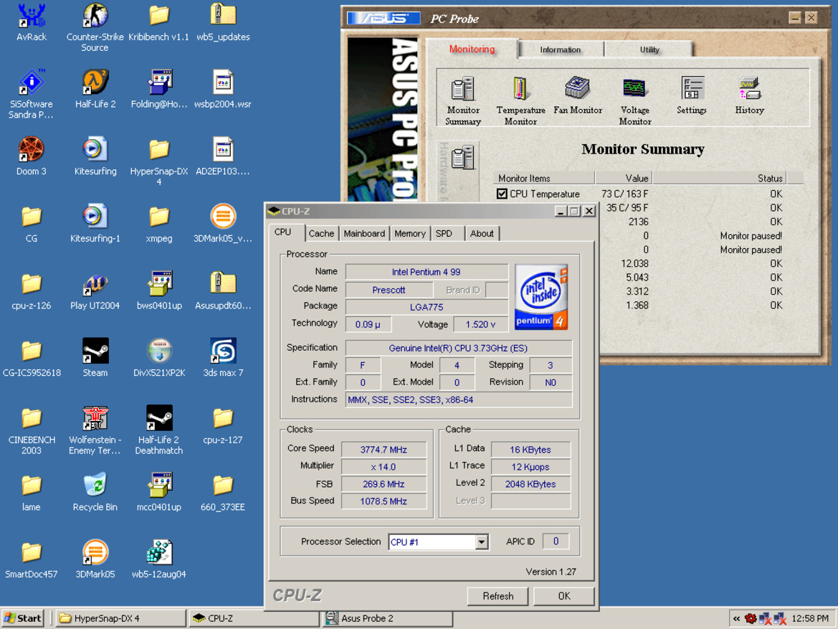Open the About tab in CPU-Z
This screenshot has height=629, width=838.
point(482,233)
